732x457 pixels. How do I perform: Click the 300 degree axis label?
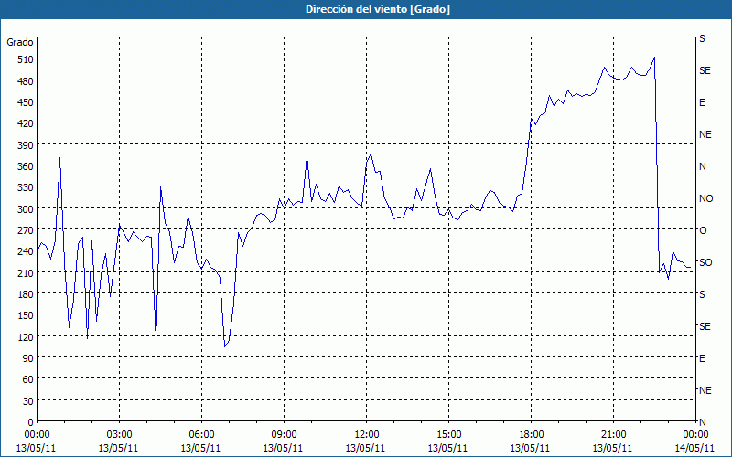point(26,209)
